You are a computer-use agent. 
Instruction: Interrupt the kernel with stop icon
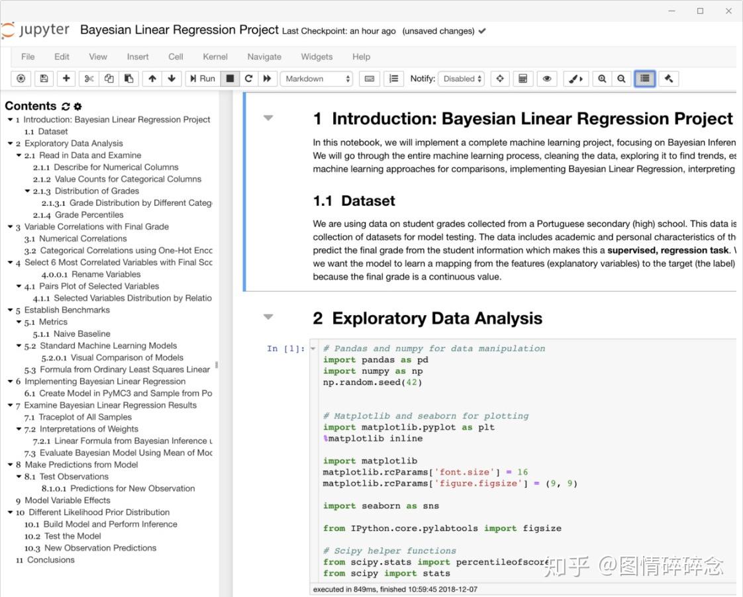230,78
